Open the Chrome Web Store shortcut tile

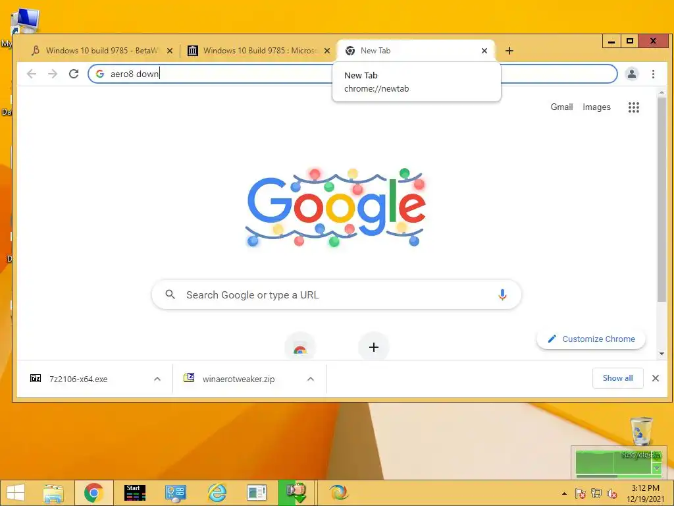pos(300,347)
